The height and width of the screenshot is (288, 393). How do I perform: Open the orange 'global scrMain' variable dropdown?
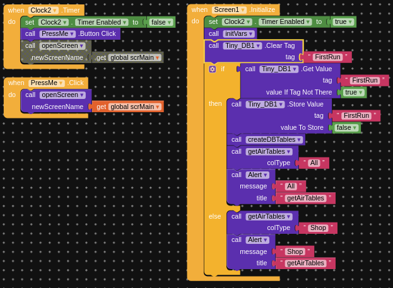pos(135,107)
